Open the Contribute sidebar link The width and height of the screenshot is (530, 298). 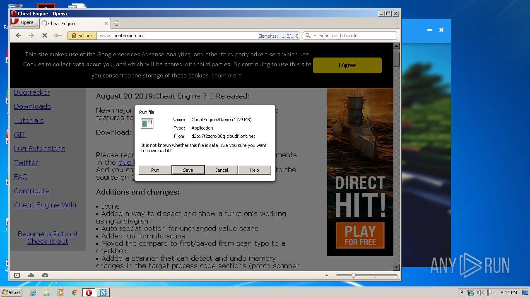point(31,191)
